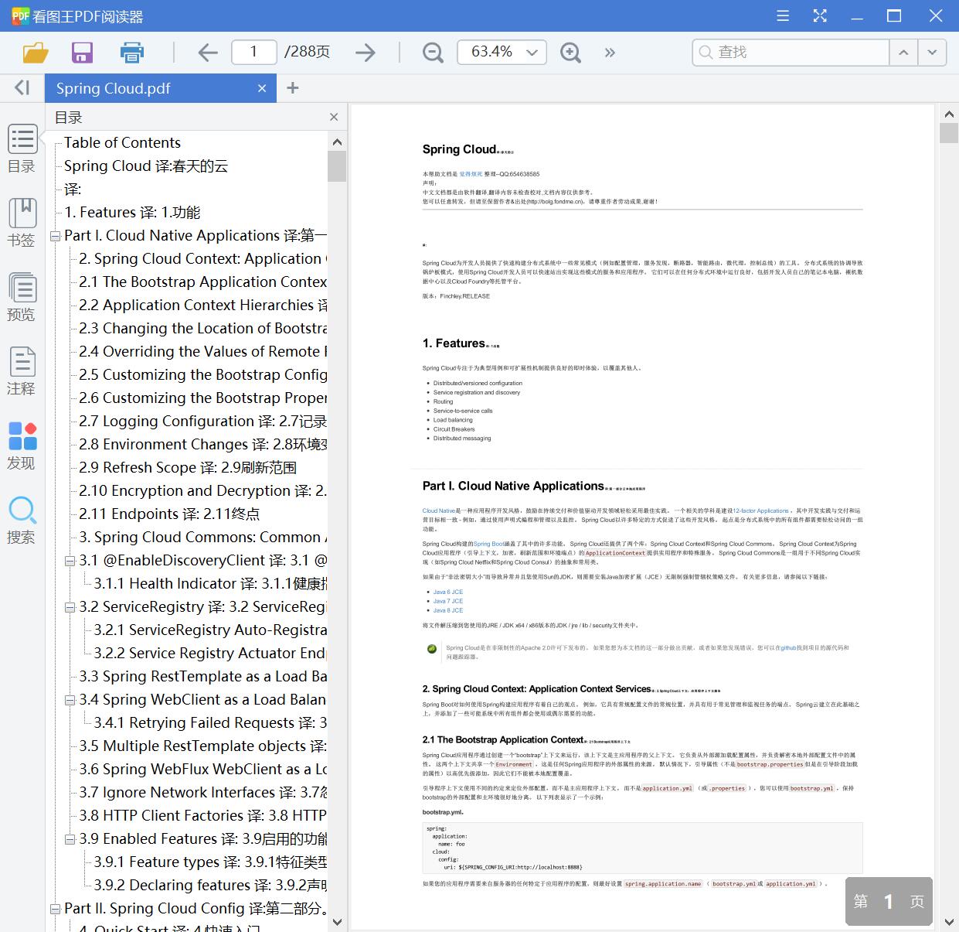Open the Java 6 JCE link
The height and width of the screenshot is (932, 959).
[448, 592]
